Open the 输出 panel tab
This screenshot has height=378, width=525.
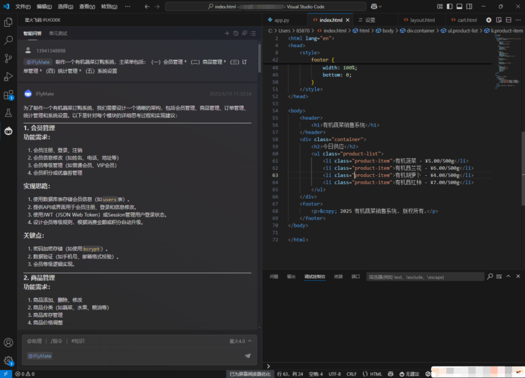(291, 277)
